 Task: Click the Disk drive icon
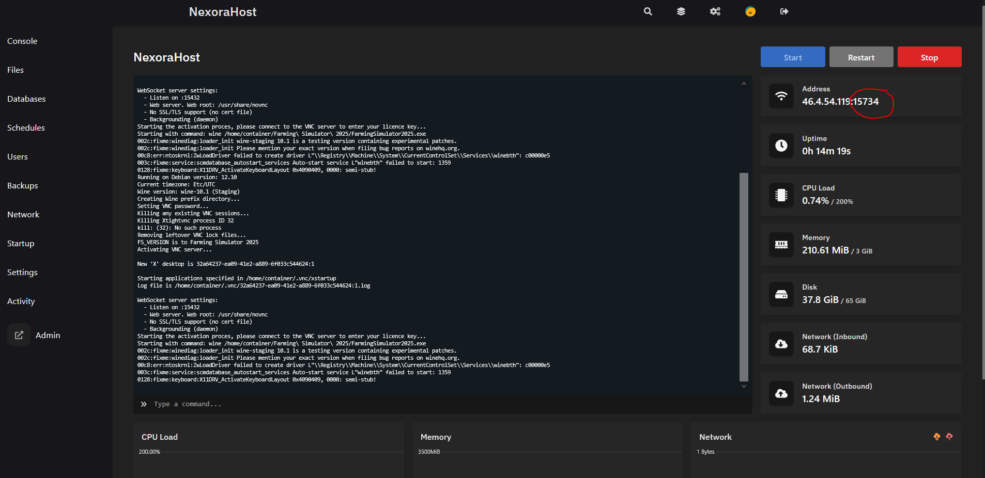[x=781, y=294]
